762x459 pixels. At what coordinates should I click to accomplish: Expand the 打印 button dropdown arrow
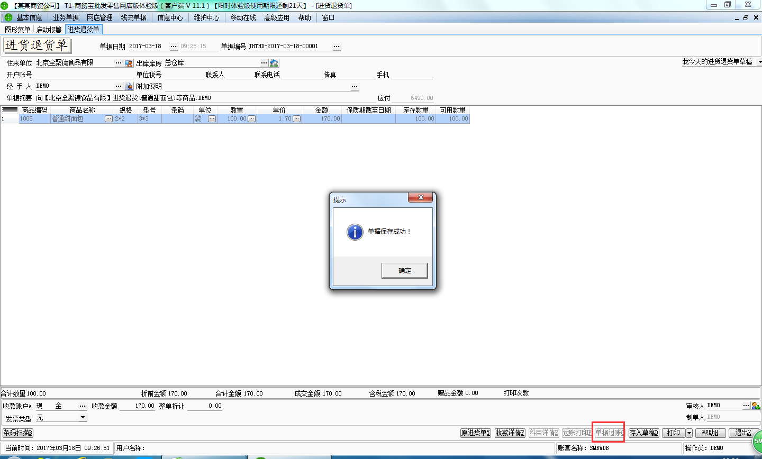tap(689, 433)
